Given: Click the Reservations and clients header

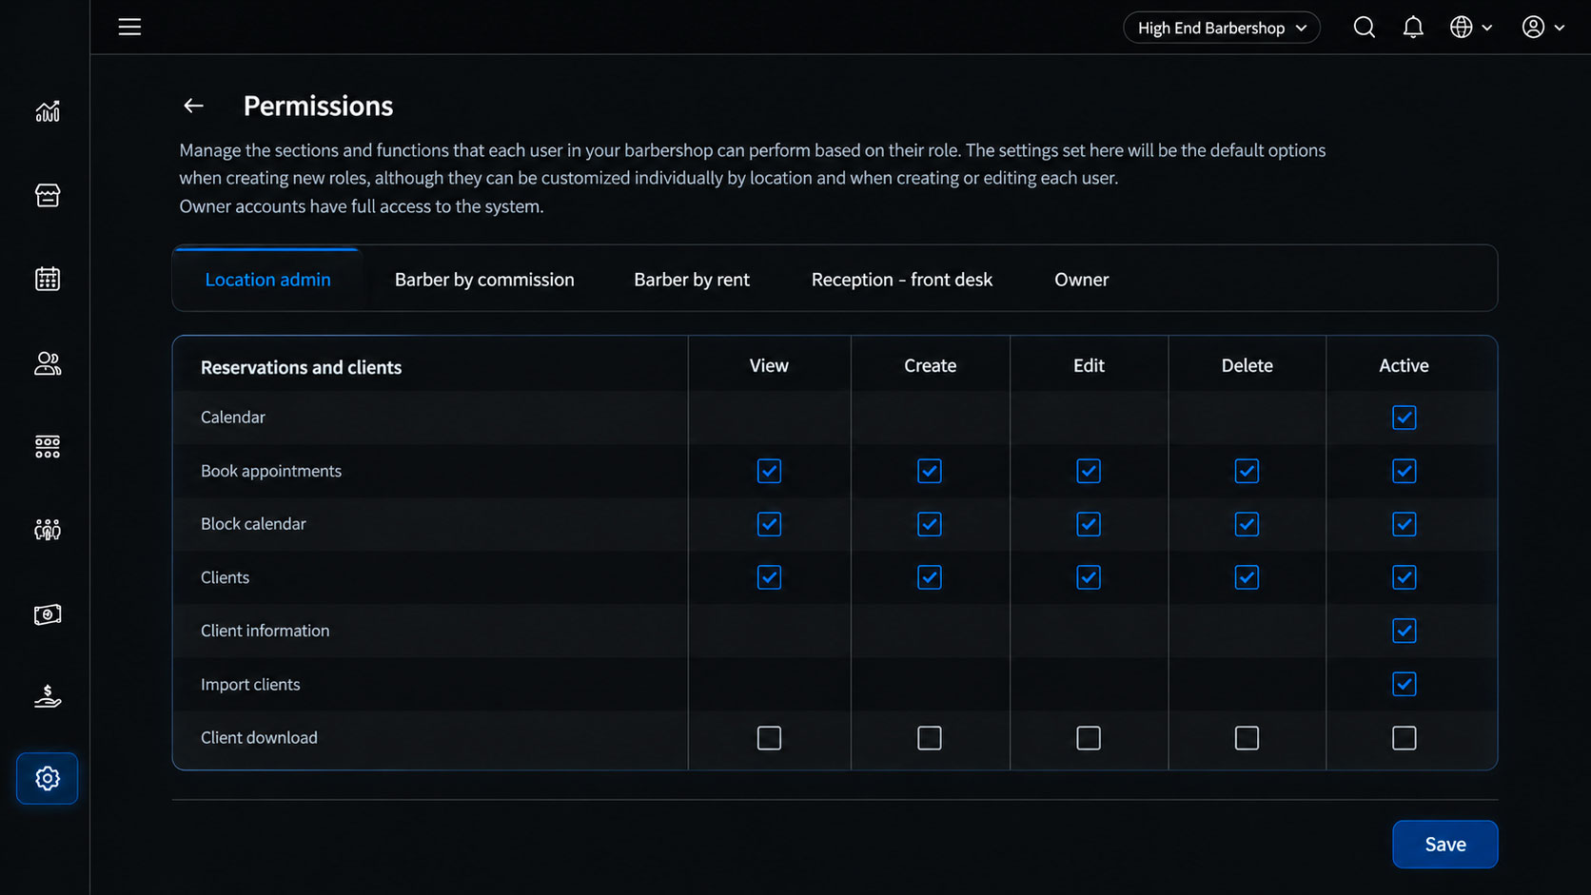Looking at the screenshot, I should (301, 367).
